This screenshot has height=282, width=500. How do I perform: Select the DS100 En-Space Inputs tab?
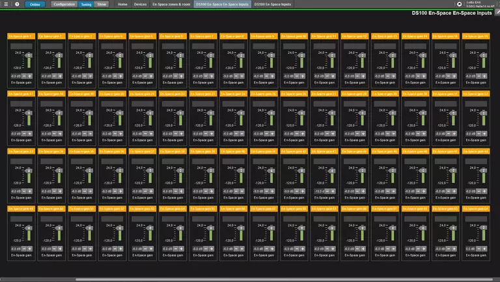tap(272, 5)
